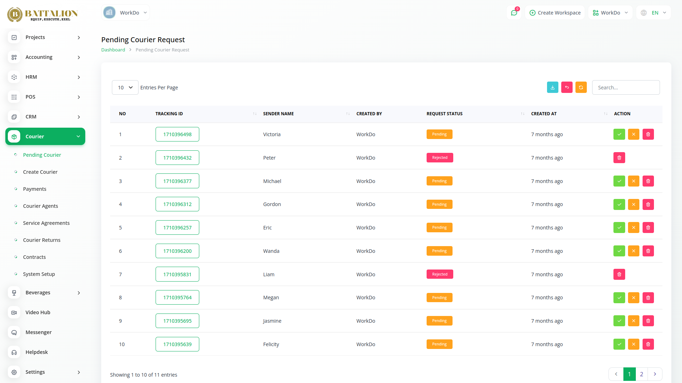Image resolution: width=682 pixels, height=383 pixels.
Task: Approve Megan's request with the green check icon
Action: [x=619, y=298]
